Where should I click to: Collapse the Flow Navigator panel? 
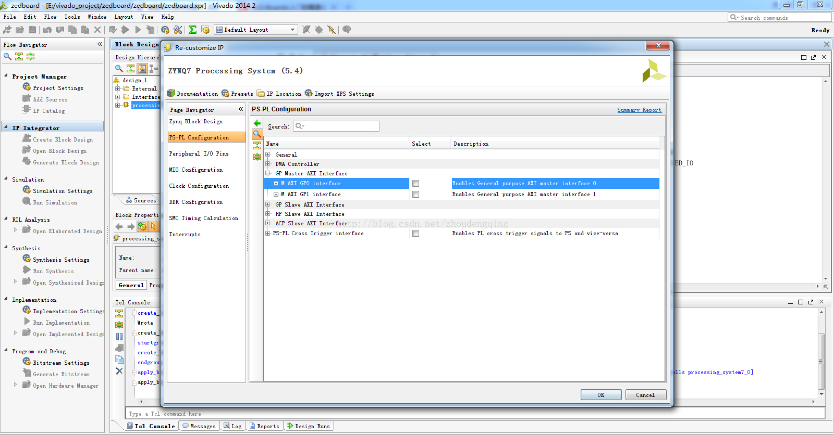click(x=100, y=44)
